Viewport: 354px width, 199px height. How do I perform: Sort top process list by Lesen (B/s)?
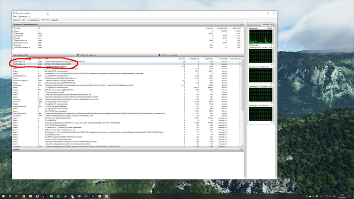pos(209,28)
